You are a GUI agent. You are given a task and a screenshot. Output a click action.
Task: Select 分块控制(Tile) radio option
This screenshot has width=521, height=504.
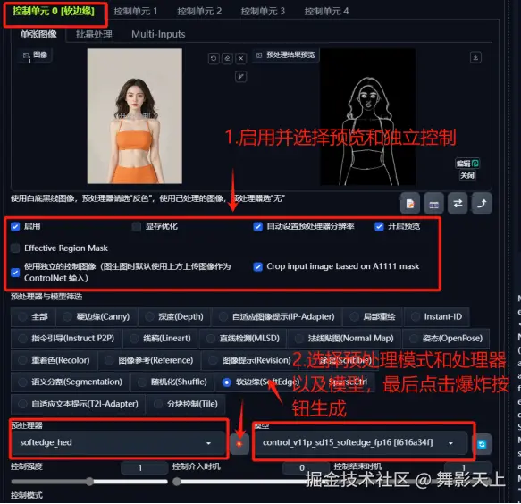coord(186,404)
